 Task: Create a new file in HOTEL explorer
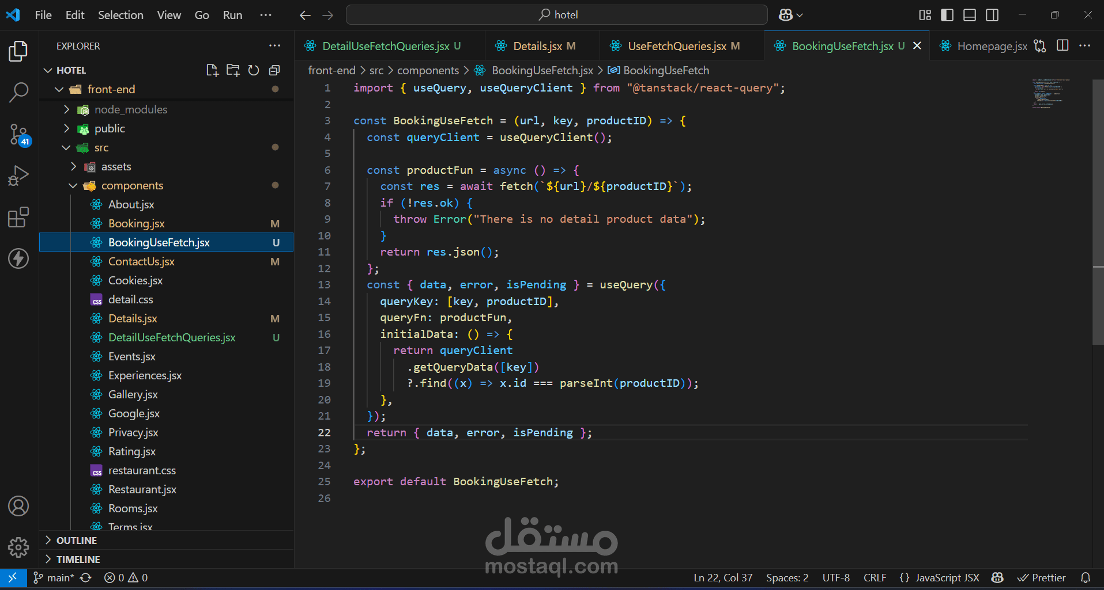pos(212,70)
